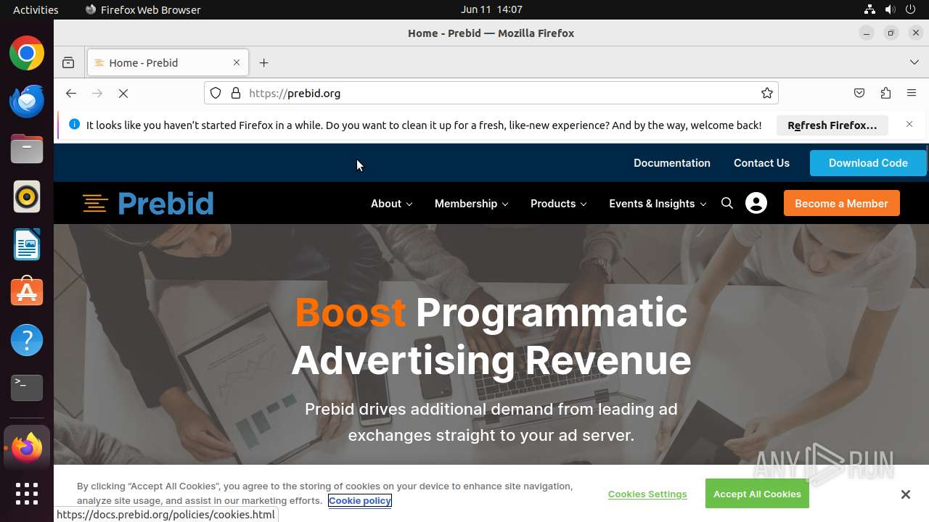Viewport: 929px width, 522px height.
Task: Expand the Products dropdown
Action: pyautogui.click(x=558, y=204)
